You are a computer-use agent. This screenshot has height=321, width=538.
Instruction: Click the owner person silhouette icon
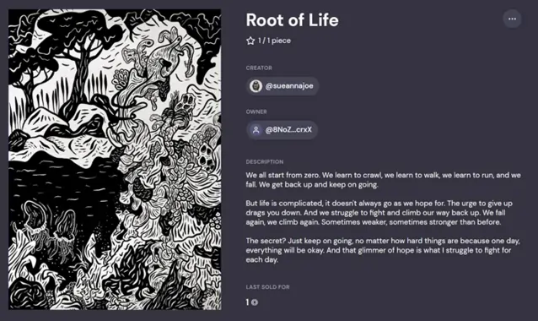click(x=256, y=130)
